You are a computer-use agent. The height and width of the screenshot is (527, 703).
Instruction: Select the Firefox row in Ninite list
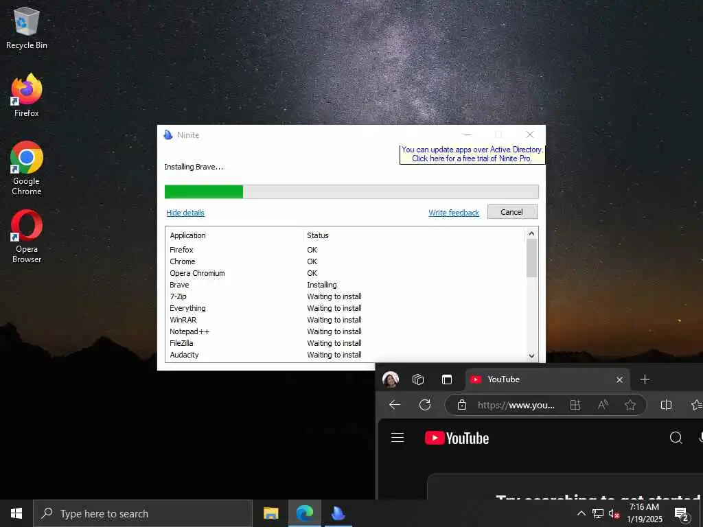coord(345,250)
